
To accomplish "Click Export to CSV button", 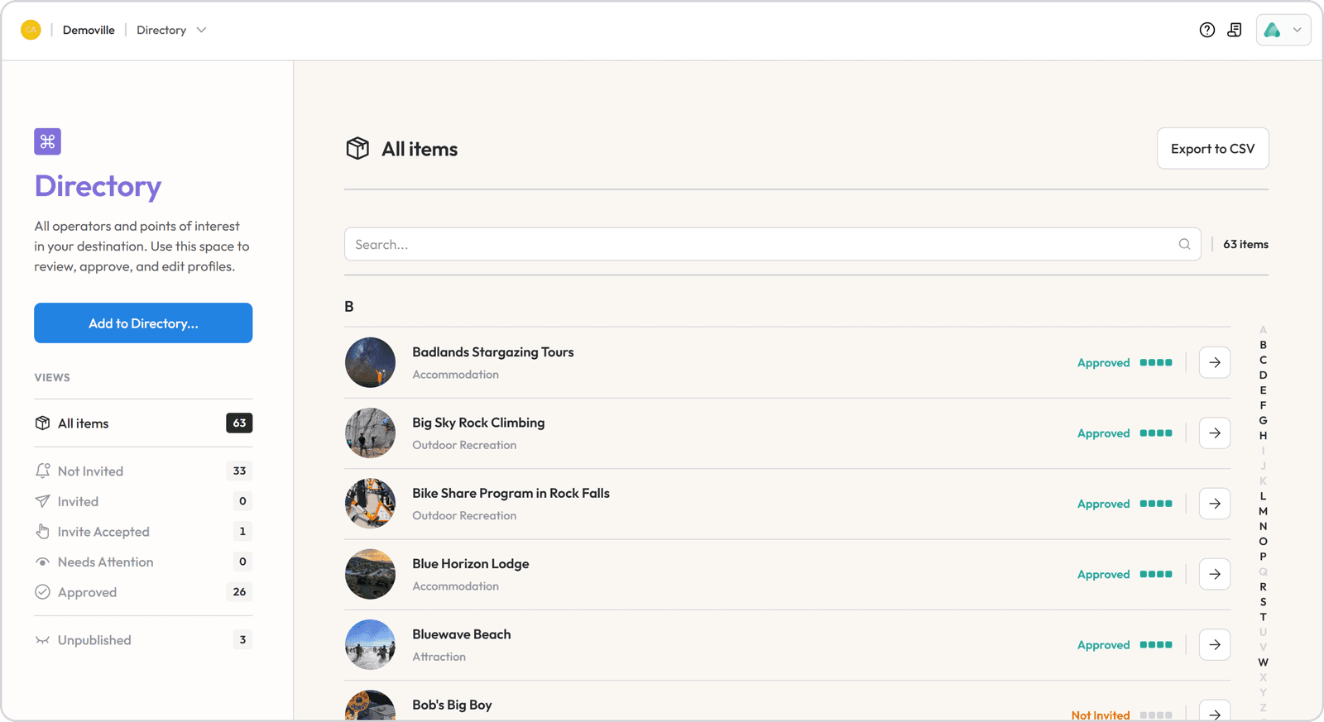I will point(1212,149).
